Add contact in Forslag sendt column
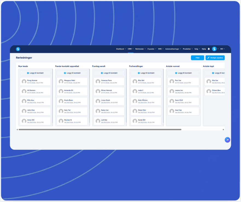Viewport: 241px width, 202px height. 109,73
